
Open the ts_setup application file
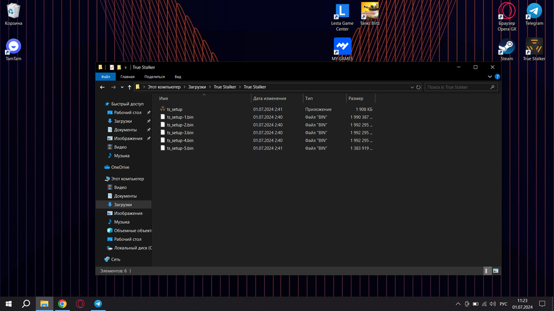coord(175,110)
